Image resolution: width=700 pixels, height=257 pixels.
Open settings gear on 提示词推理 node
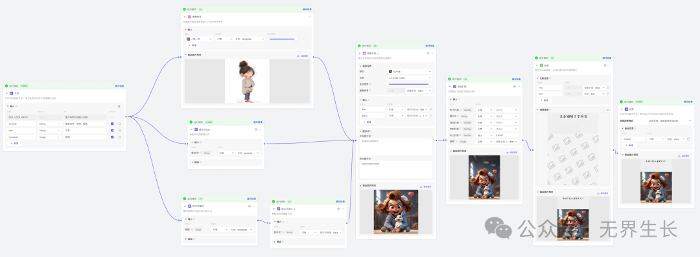pyautogui.click(x=249, y=206)
